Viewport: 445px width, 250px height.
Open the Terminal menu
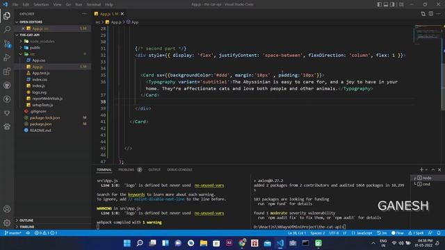click(94, 4)
